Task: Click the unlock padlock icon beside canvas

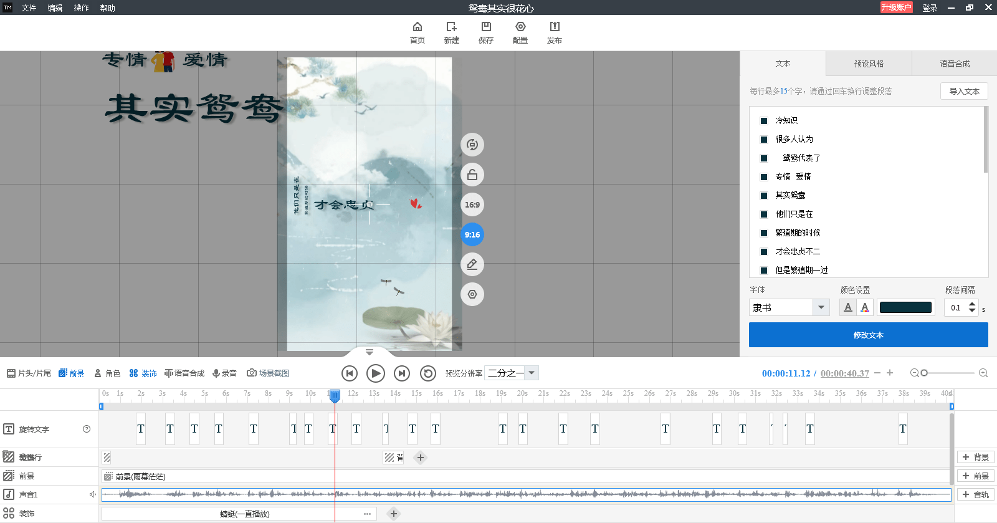Action: (x=472, y=175)
